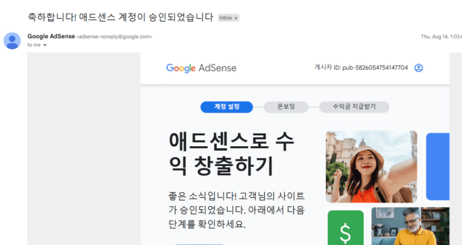Click the email subject '축하합니다! 애드센스 계정이 승인되었습니다'
Viewport: 462px width, 245px height.
pos(120,17)
